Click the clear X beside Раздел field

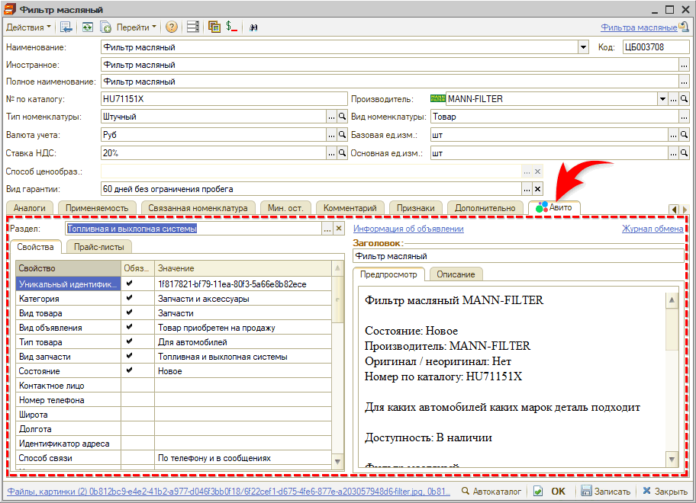pyautogui.click(x=339, y=229)
